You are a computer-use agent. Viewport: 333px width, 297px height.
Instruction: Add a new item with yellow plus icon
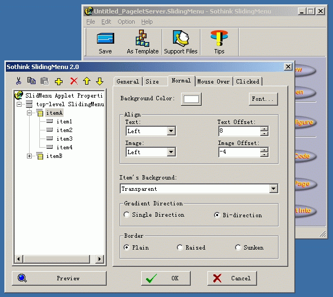pyautogui.click(x=59, y=81)
